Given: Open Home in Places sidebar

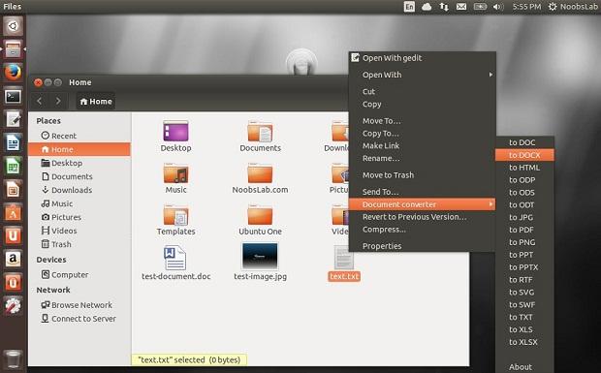Looking at the screenshot, I should click(x=79, y=149).
